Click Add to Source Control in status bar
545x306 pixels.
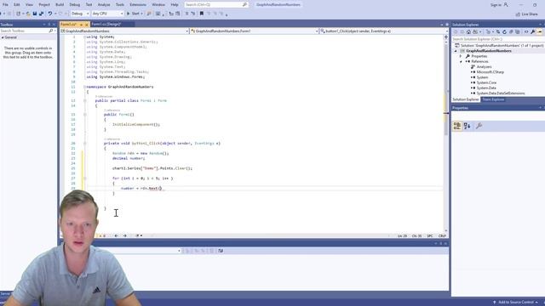coord(516,303)
